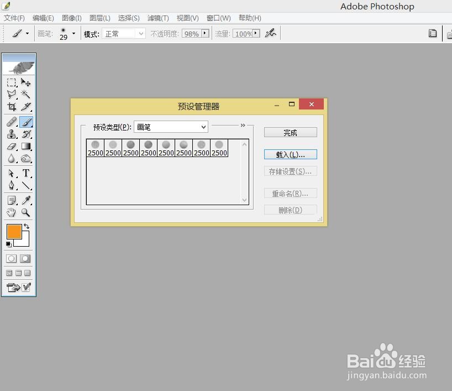Screen dimensions: 452x391
Task: Select the Sponge tool
Action: [25, 158]
